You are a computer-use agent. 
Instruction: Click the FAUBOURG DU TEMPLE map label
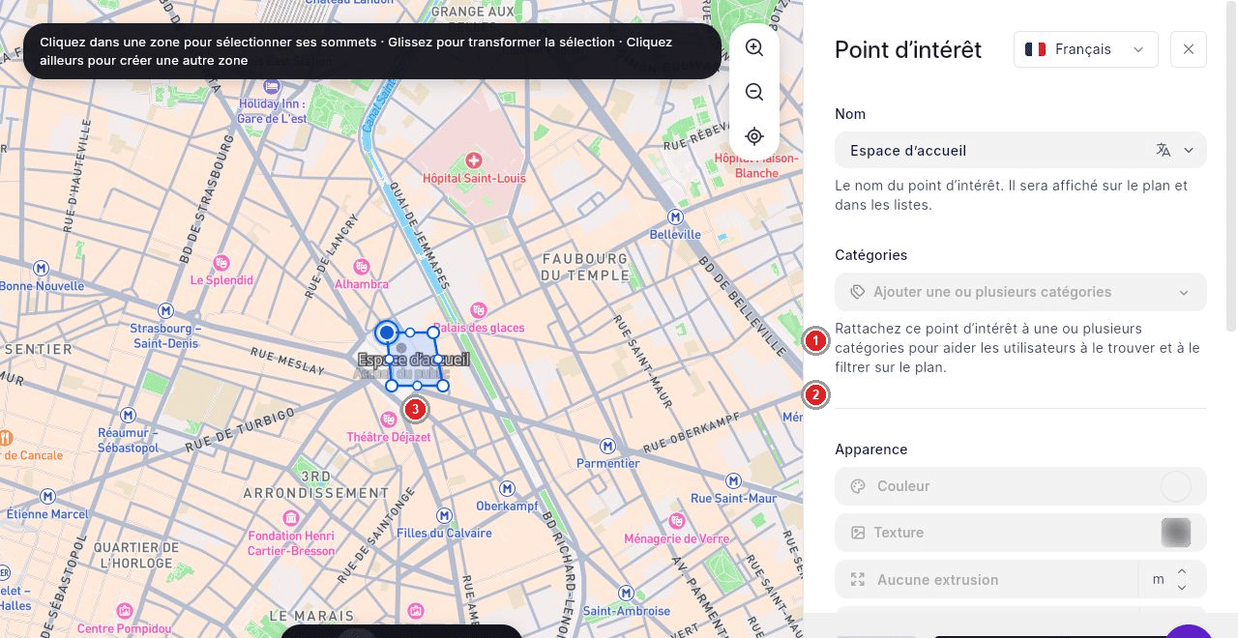(x=585, y=267)
